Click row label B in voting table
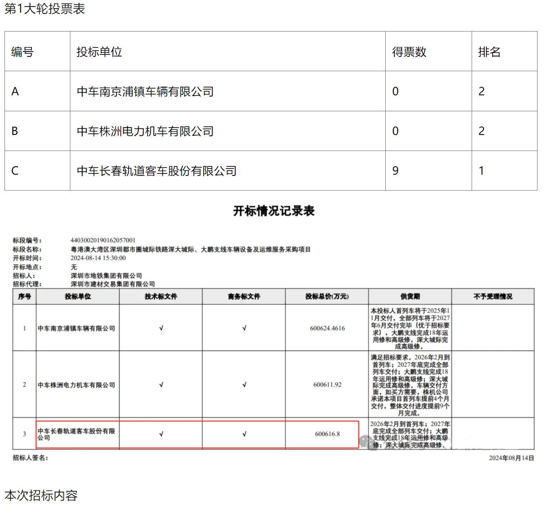 (15, 131)
